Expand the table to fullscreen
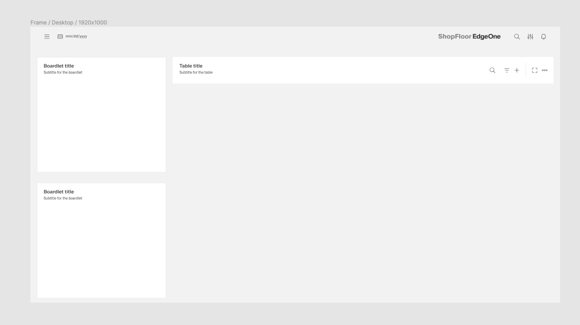Viewport: 580px width, 325px height. tap(535, 70)
